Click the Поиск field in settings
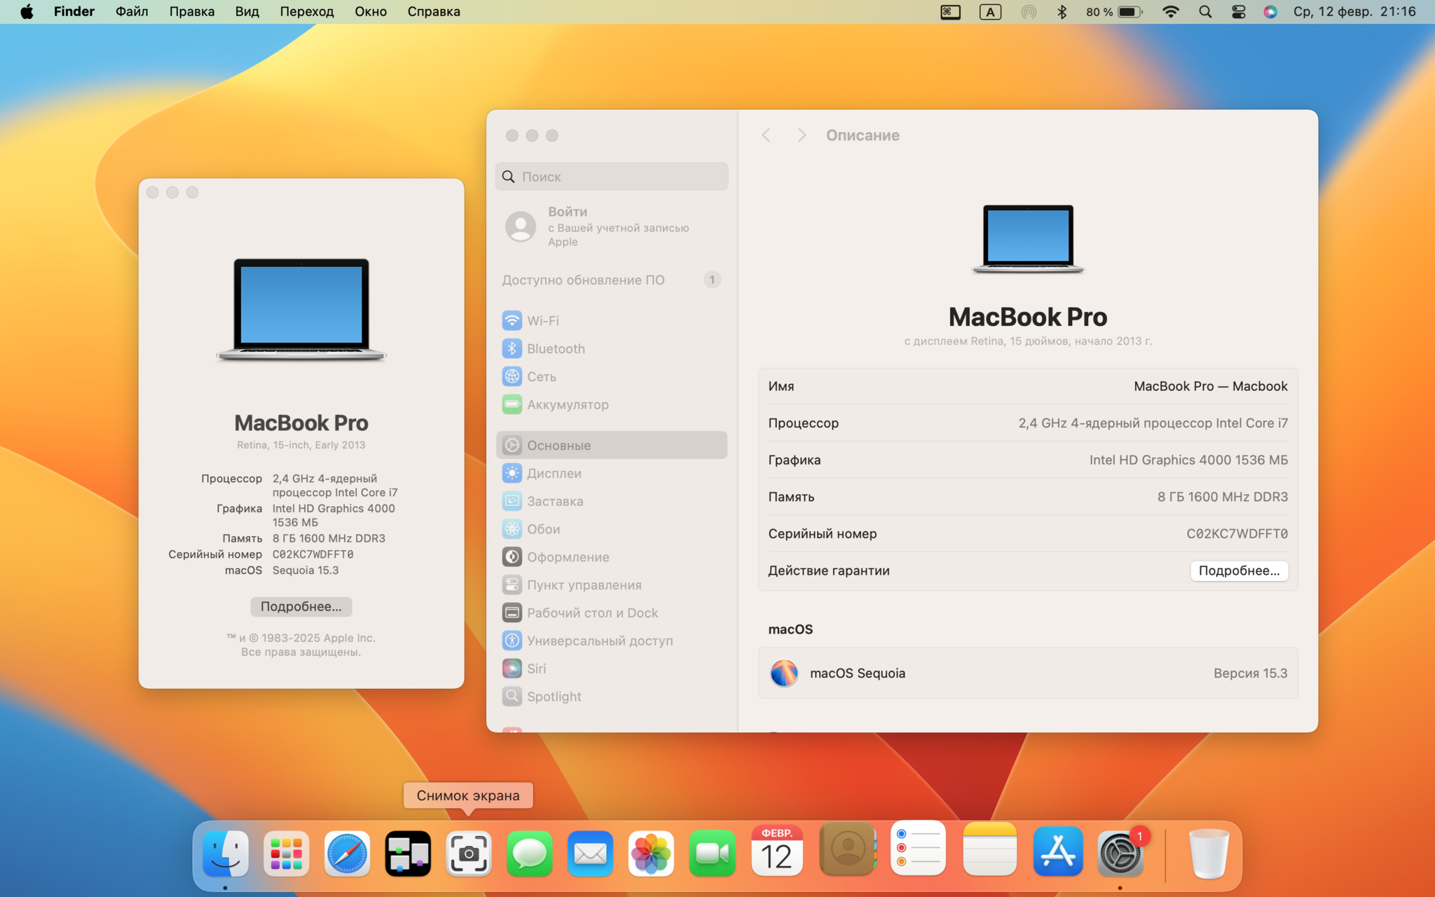Image resolution: width=1435 pixels, height=897 pixels. pos(612,177)
